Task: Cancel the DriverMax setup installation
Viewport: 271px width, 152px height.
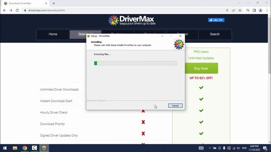Action: 175,106
